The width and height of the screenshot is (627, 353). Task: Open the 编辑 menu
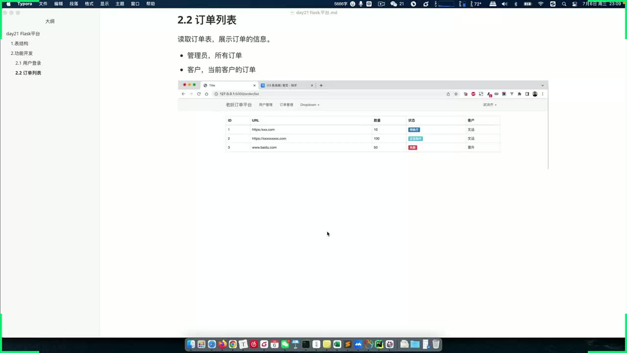click(x=58, y=4)
